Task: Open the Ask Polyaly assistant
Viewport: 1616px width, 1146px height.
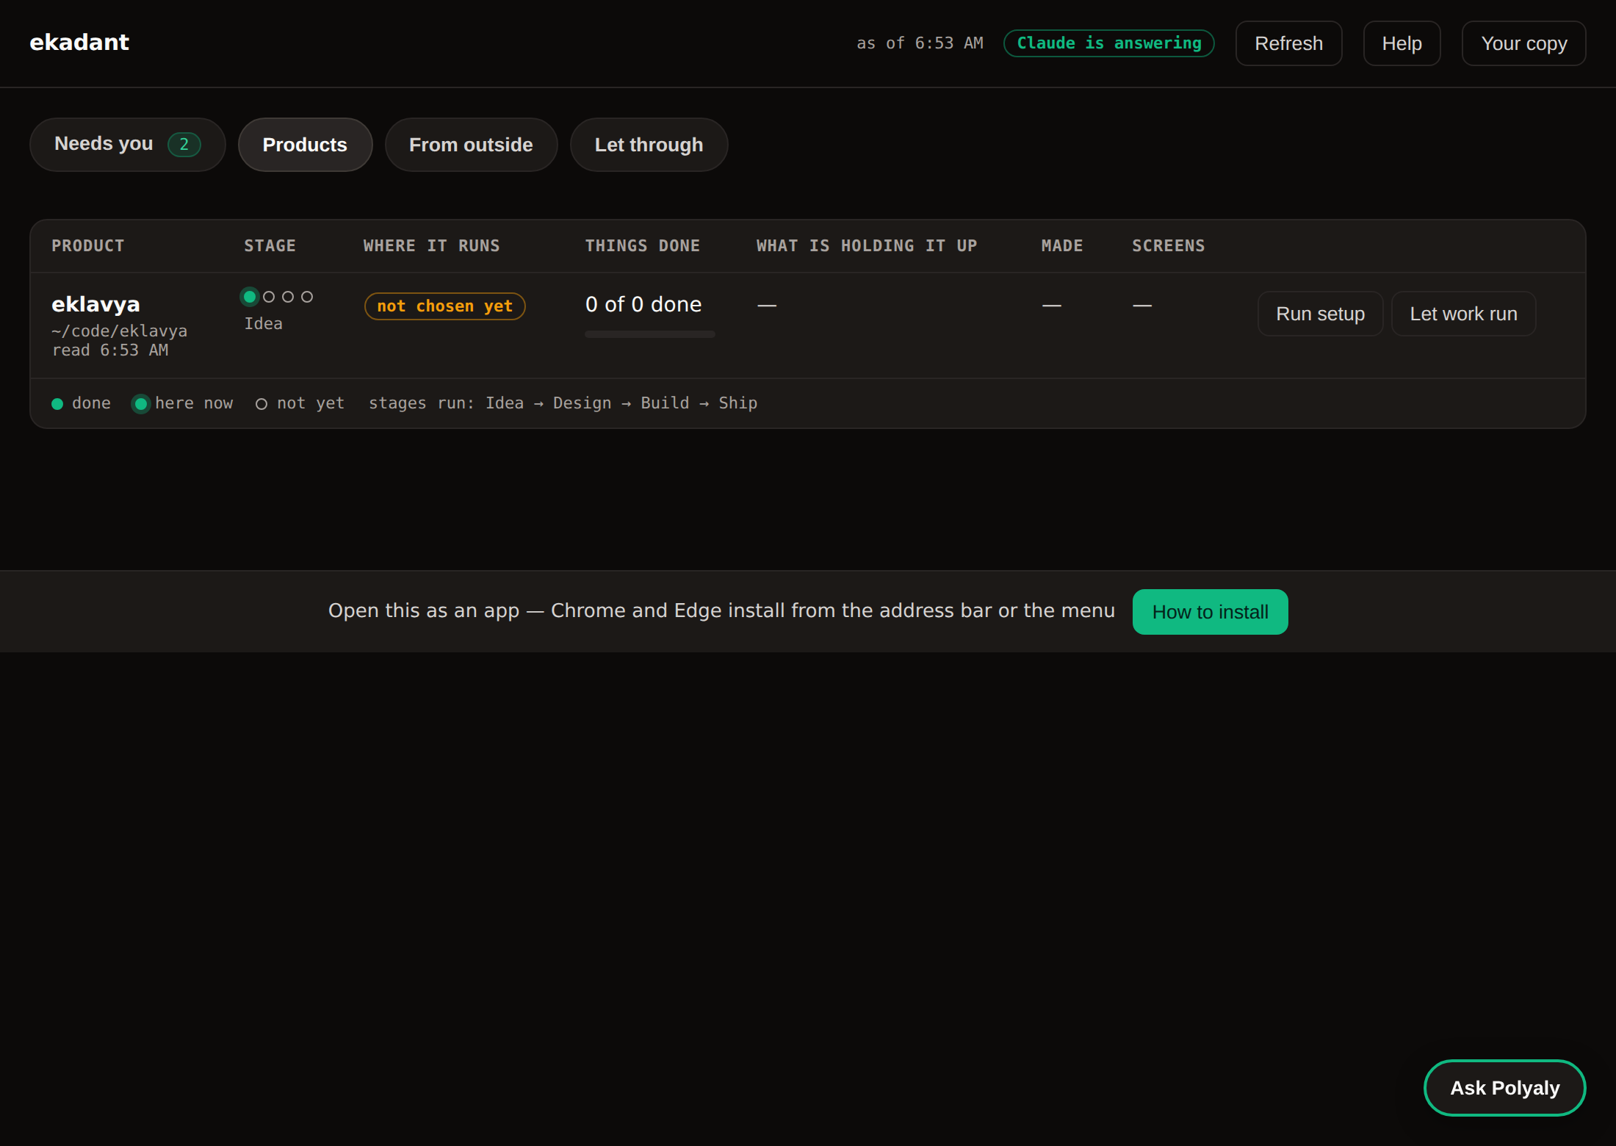Action: pyautogui.click(x=1504, y=1088)
